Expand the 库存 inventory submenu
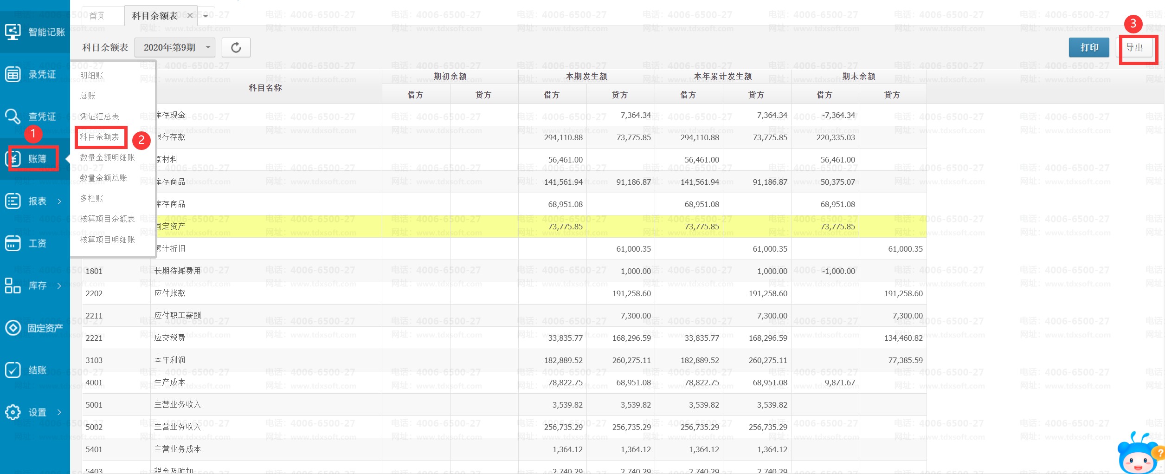The width and height of the screenshot is (1165, 474). coord(59,286)
